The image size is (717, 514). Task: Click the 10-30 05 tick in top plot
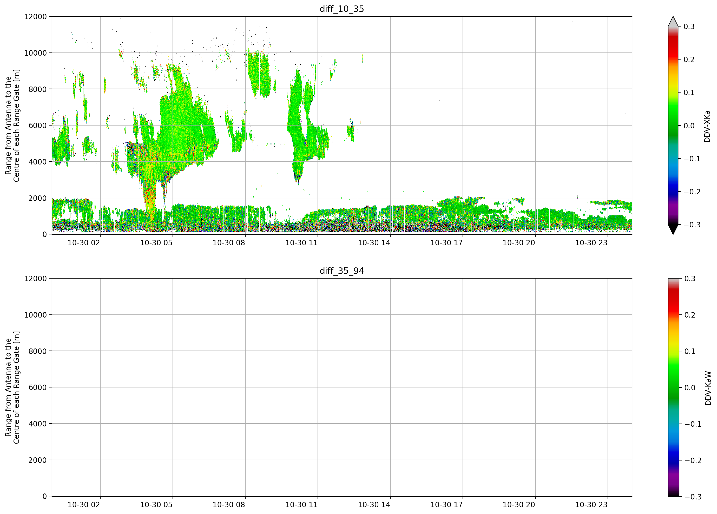156,243
